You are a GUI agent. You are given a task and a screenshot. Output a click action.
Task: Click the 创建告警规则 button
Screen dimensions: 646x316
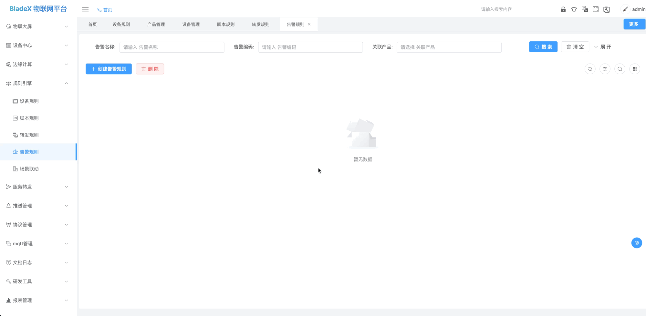[x=109, y=69]
